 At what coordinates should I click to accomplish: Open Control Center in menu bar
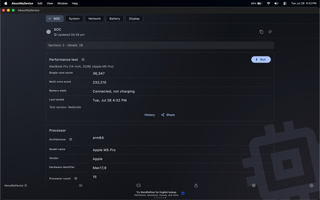coord(285,3)
